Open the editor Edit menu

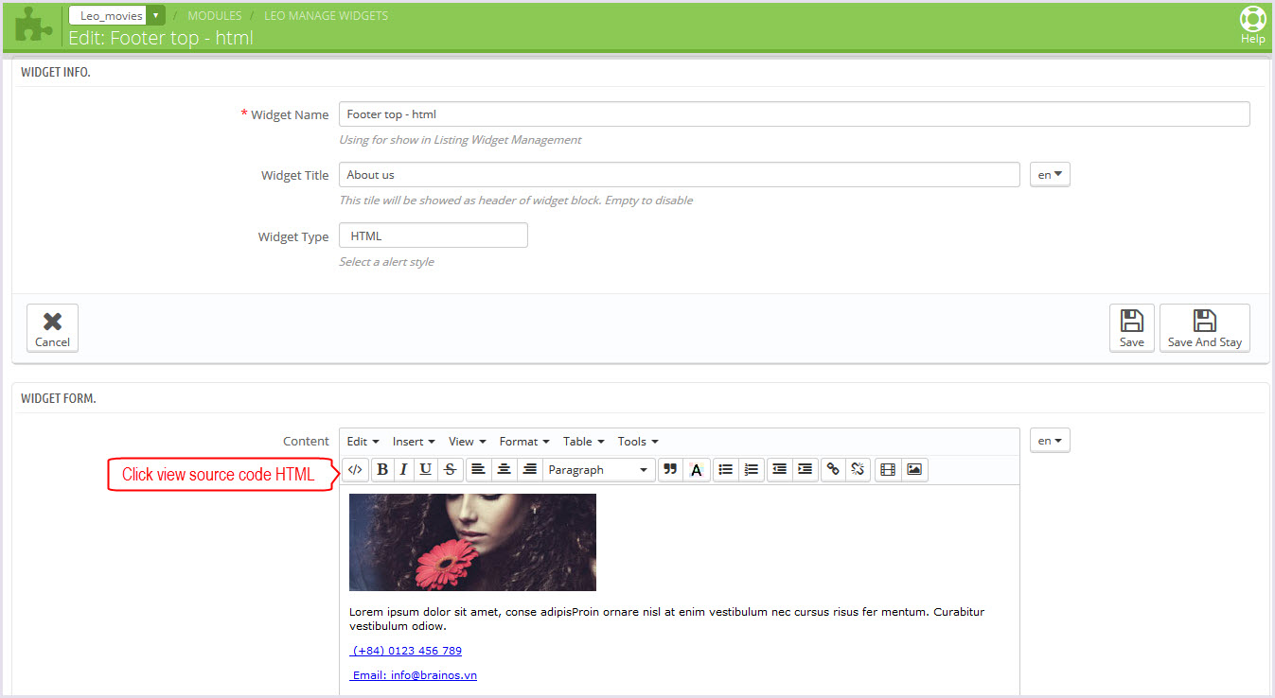pos(363,442)
